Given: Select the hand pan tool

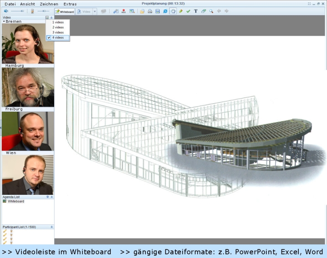Looking at the screenshot, I should pyautogui.click(x=173, y=11).
